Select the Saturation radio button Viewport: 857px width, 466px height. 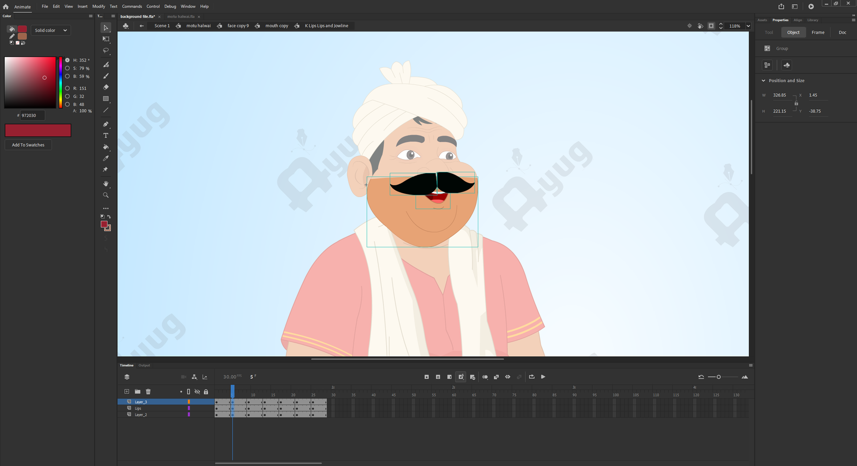click(x=67, y=69)
